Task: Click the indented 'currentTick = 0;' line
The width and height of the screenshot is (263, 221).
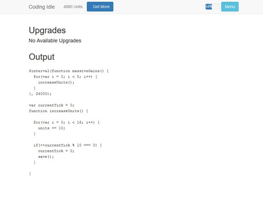Action: [x=56, y=151]
